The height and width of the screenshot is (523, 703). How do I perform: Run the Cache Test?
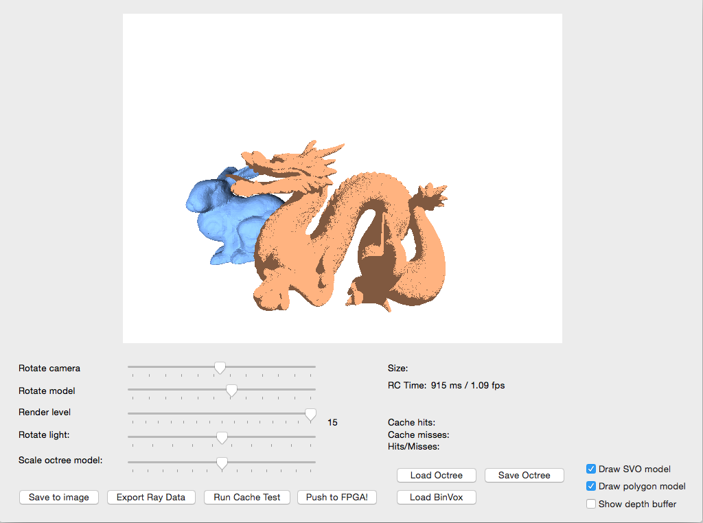coord(247,497)
